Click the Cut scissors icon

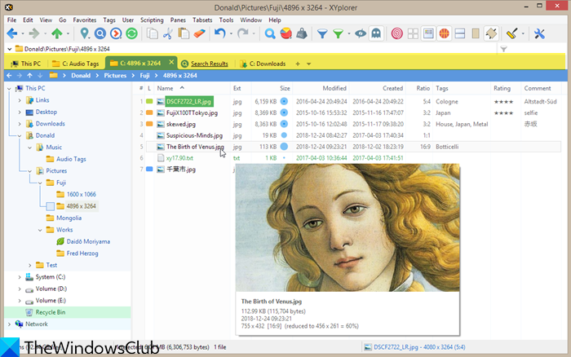[167, 34]
